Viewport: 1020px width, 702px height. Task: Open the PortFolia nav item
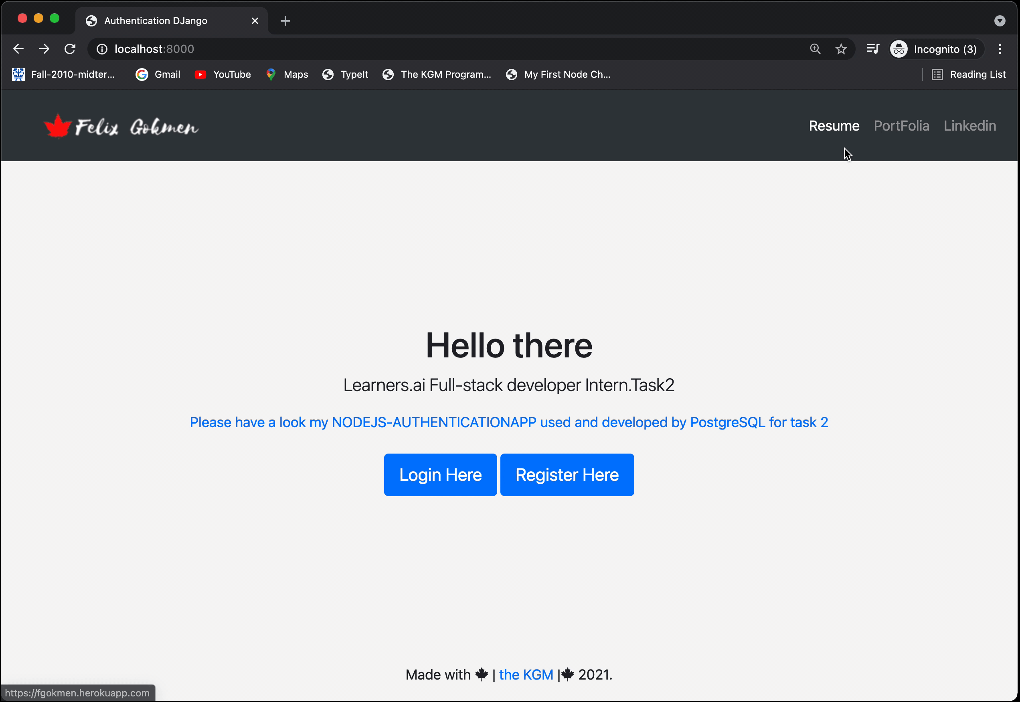[x=901, y=126]
